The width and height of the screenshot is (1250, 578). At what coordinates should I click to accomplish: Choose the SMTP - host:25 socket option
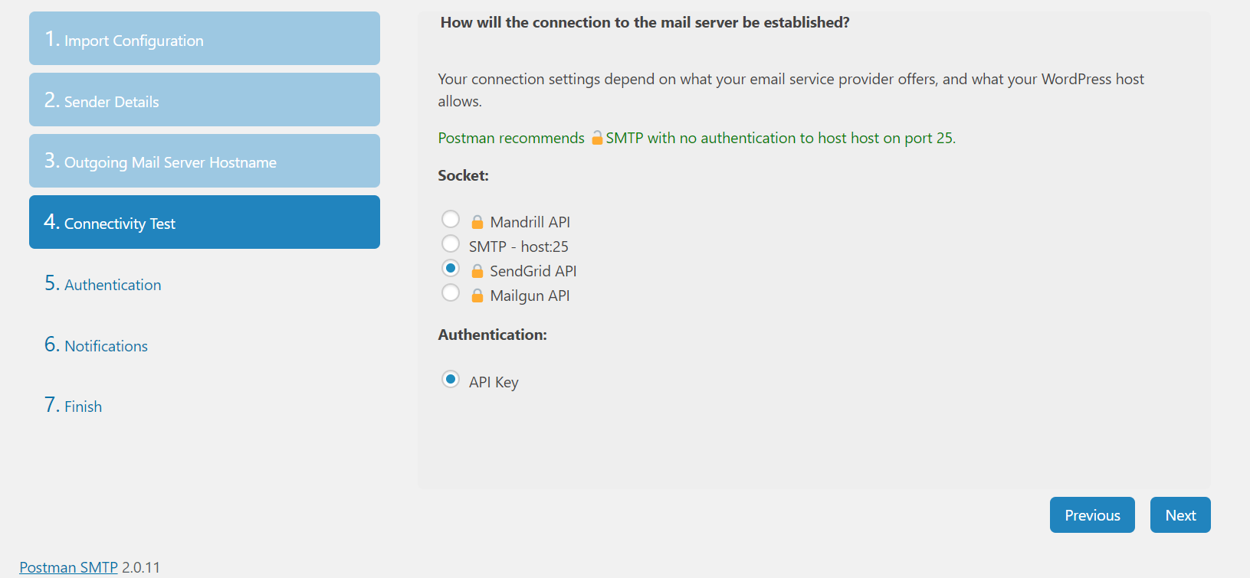pos(451,244)
